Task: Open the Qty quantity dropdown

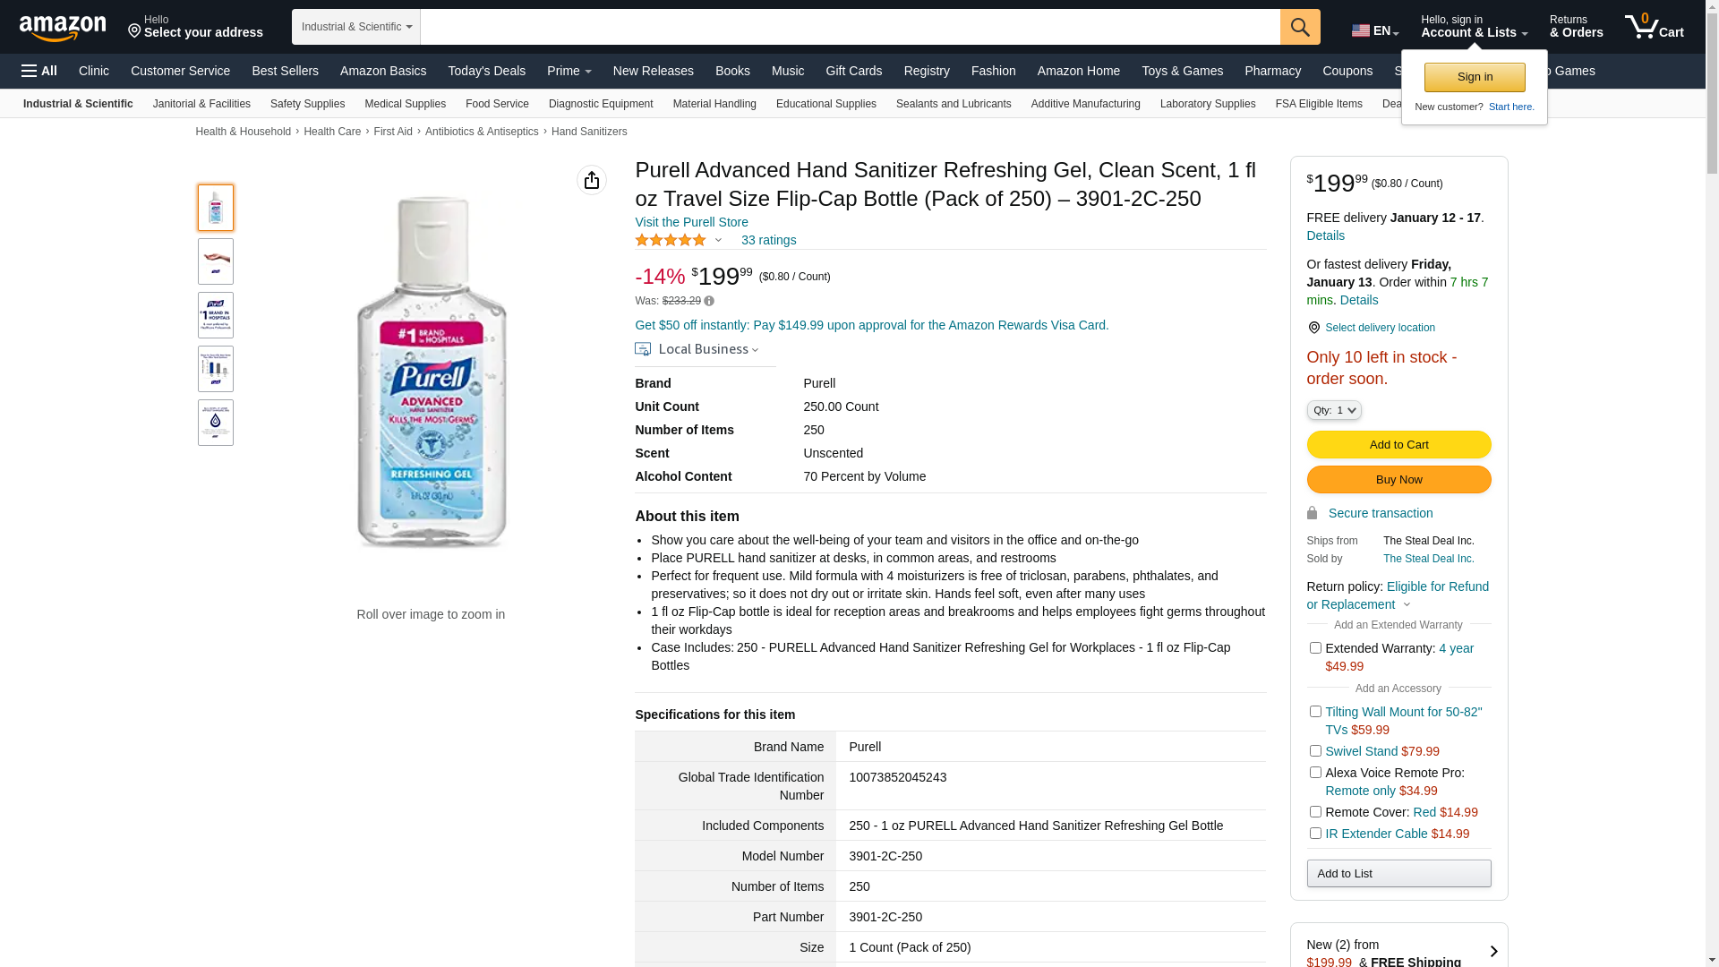Action: [x=1334, y=410]
